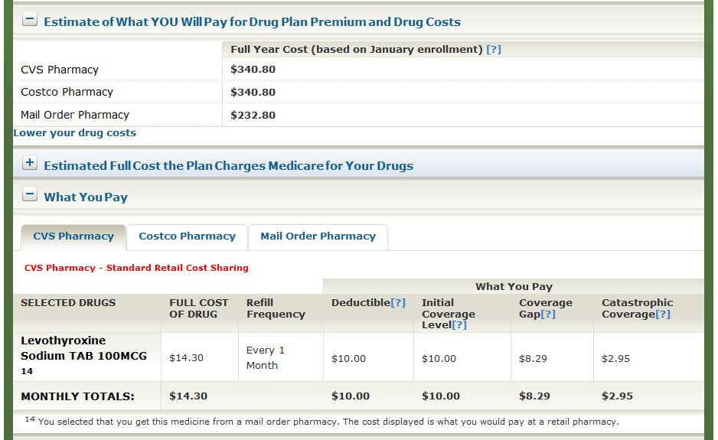Click the Levothyroxine Sodium TAB 100MCG drug name
Image resolution: width=718 pixels, height=440 pixels.
[83, 348]
